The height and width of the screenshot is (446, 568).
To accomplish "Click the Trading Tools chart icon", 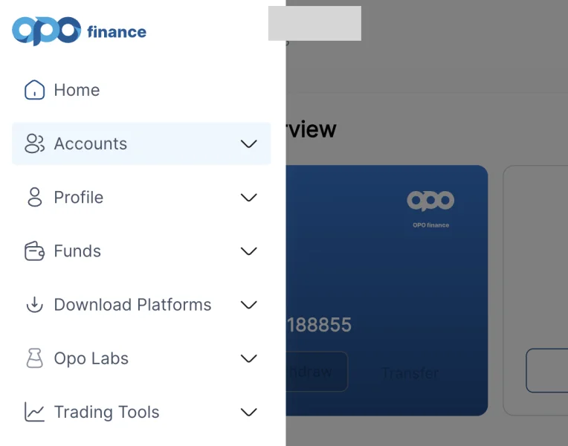I will coord(34,412).
